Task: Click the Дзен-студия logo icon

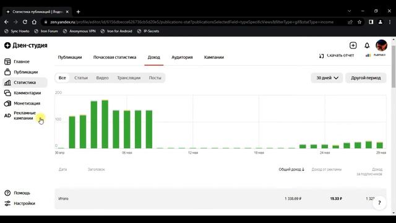Action: tap(7, 45)
